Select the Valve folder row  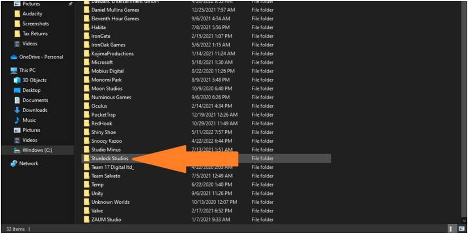98,211
